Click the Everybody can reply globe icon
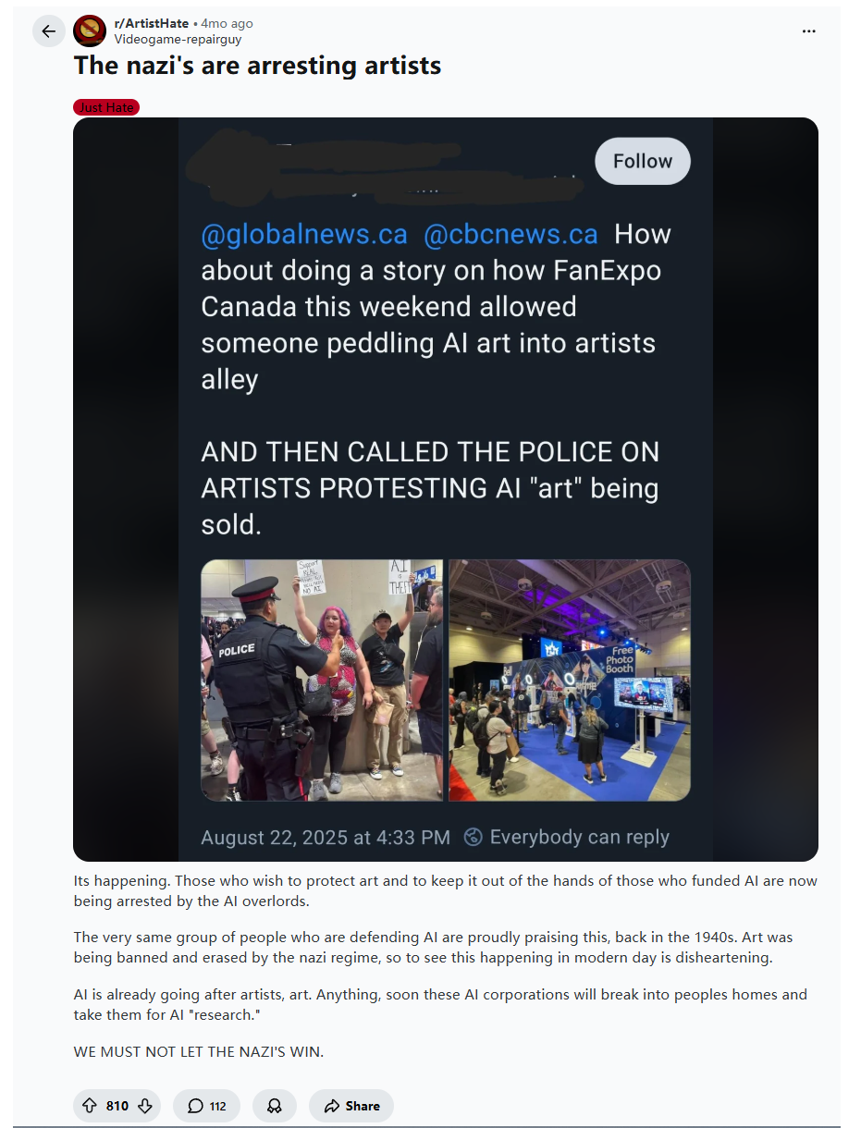 (x=473, y=838)
